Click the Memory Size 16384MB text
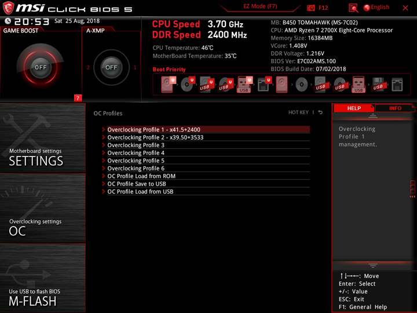417x313 pixels. [302, 38]
